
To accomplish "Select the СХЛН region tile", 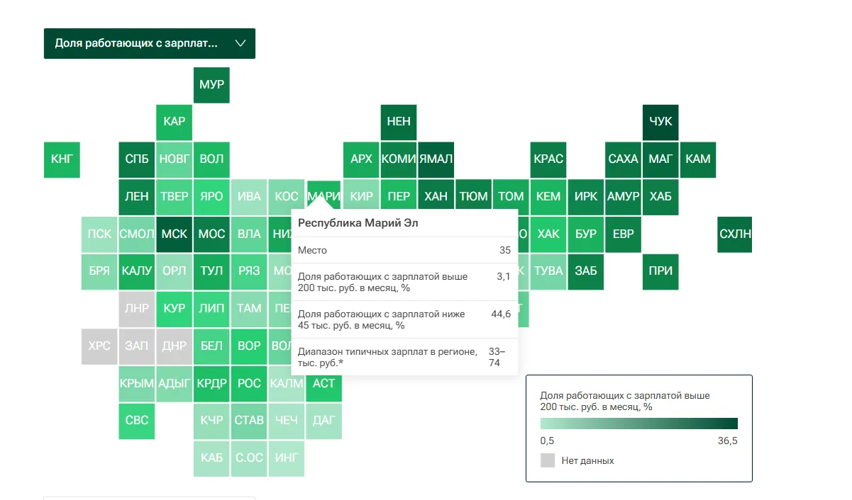I will (x=735, y=234).
